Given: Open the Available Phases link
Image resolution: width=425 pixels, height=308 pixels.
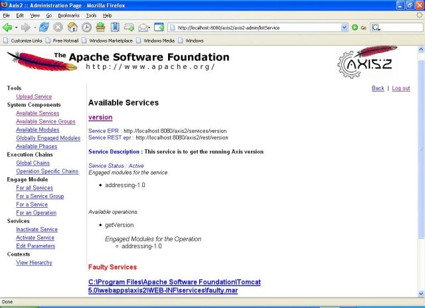Looking at the screenshot, I should tap(37, 146).
